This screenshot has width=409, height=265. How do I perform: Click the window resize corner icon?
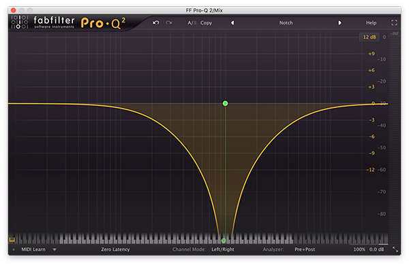point(395,249)
